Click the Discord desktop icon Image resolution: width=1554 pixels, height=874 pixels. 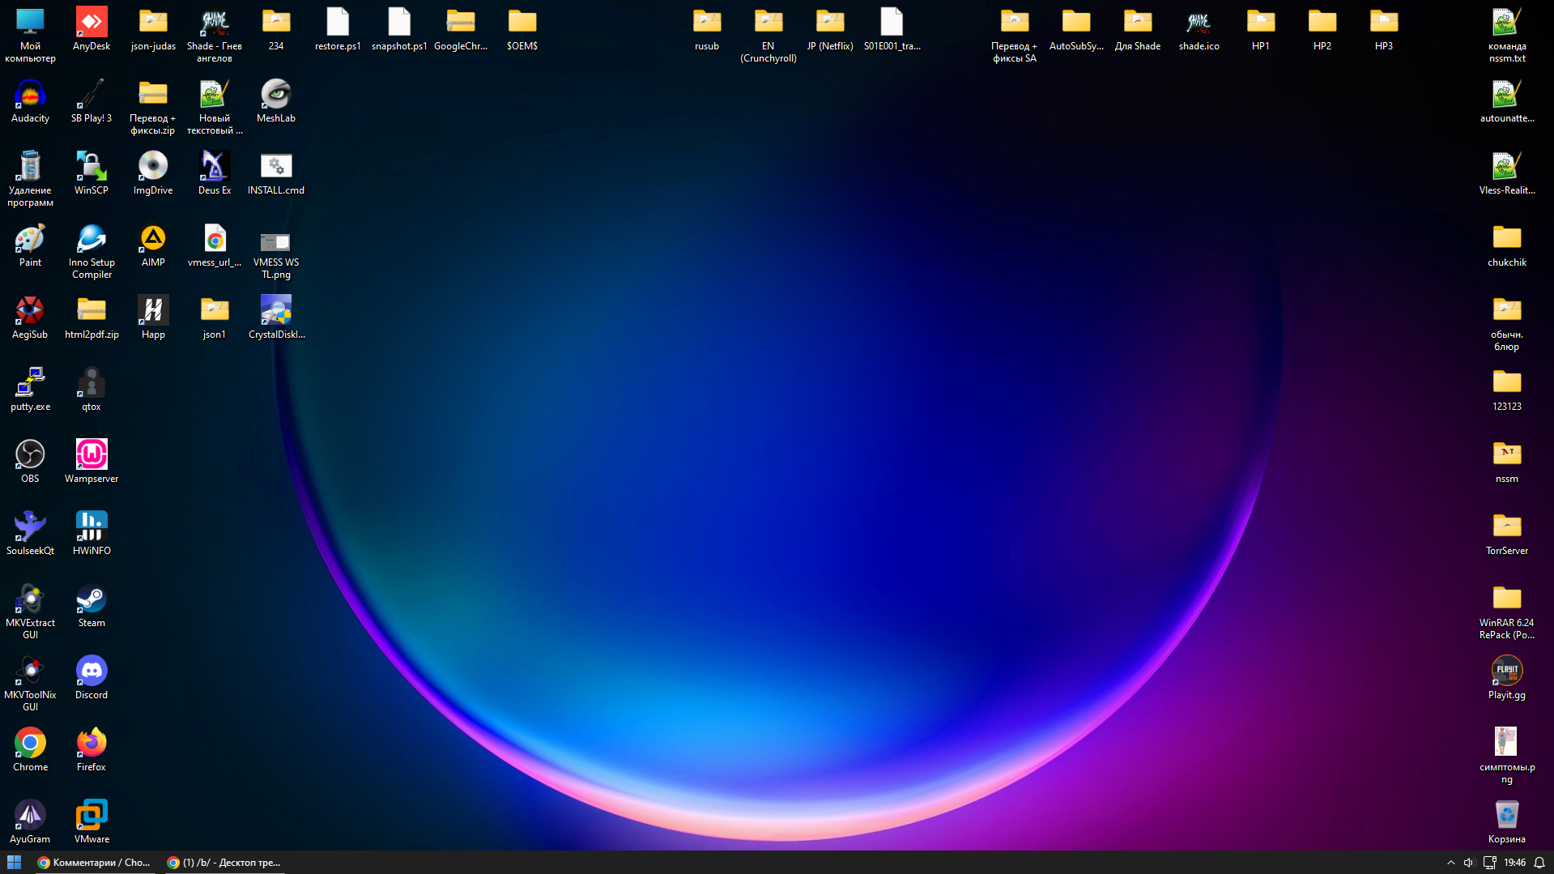(92, 671)
